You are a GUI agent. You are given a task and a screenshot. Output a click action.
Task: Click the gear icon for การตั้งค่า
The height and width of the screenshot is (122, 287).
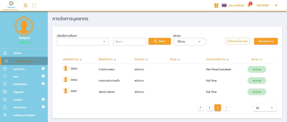pos(5,99)
